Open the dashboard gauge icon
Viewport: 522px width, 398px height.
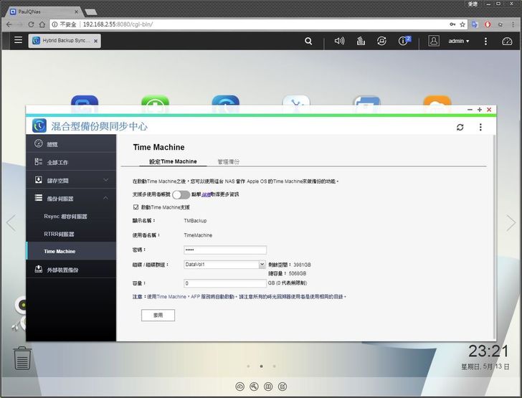coord(508,42)
